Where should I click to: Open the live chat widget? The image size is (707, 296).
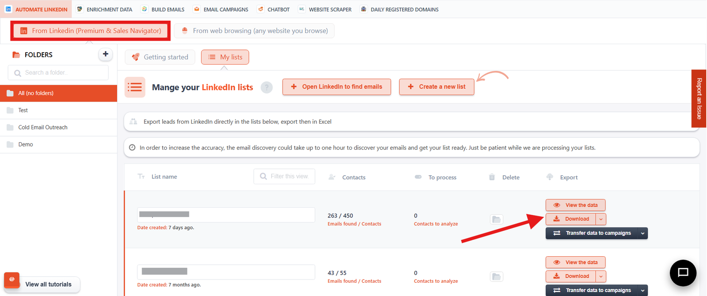point(683,273)
